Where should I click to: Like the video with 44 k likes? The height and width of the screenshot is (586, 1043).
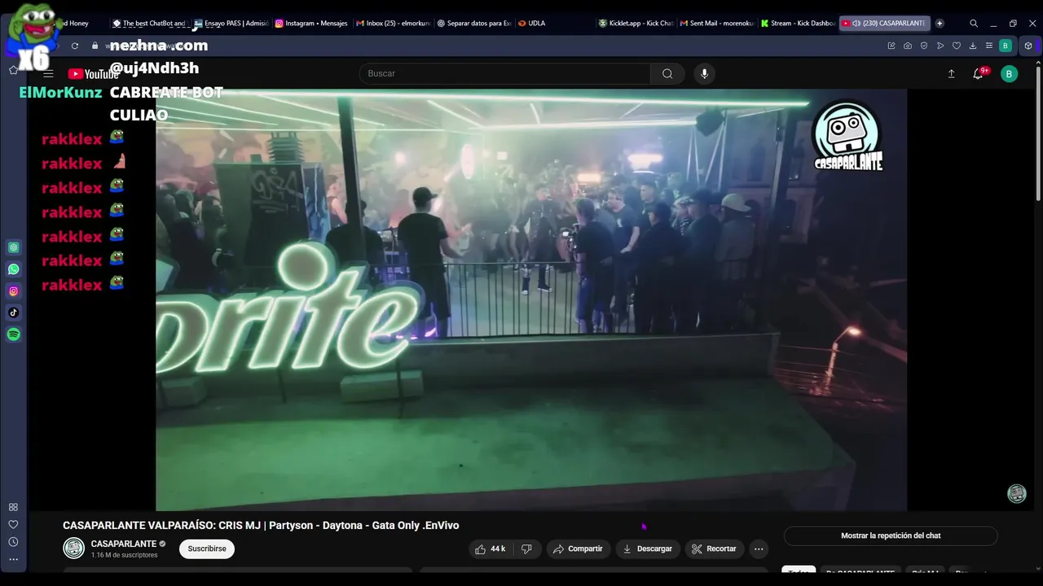coord(490,549)
